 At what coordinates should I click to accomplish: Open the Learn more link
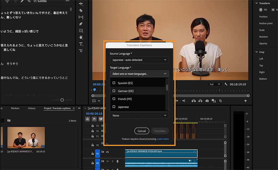click(163, 139)
